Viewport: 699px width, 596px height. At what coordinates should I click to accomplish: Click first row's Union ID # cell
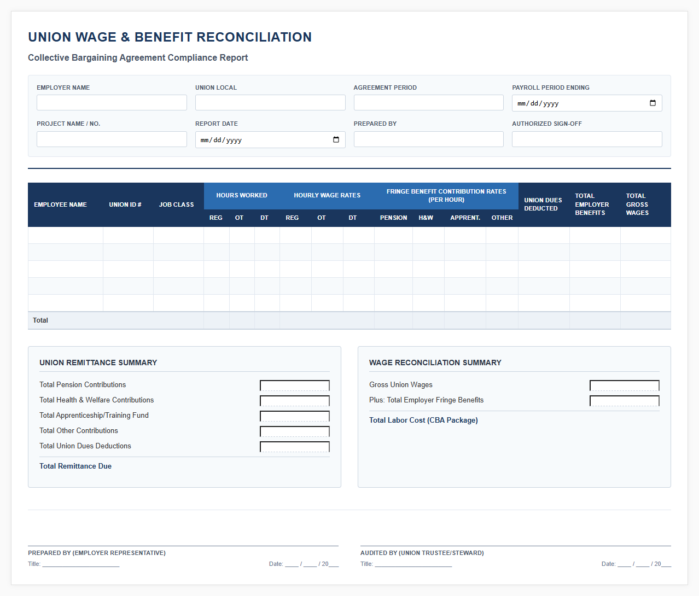128,235
